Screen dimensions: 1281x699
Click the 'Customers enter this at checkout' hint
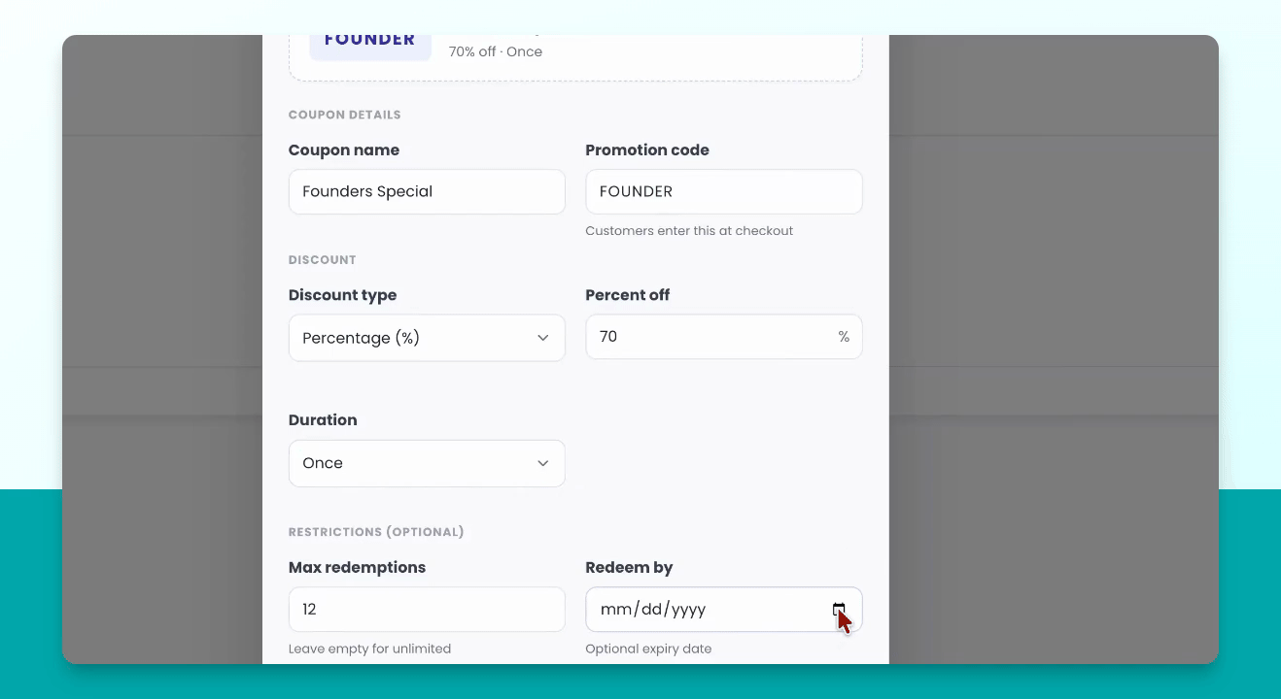(689, 231)
